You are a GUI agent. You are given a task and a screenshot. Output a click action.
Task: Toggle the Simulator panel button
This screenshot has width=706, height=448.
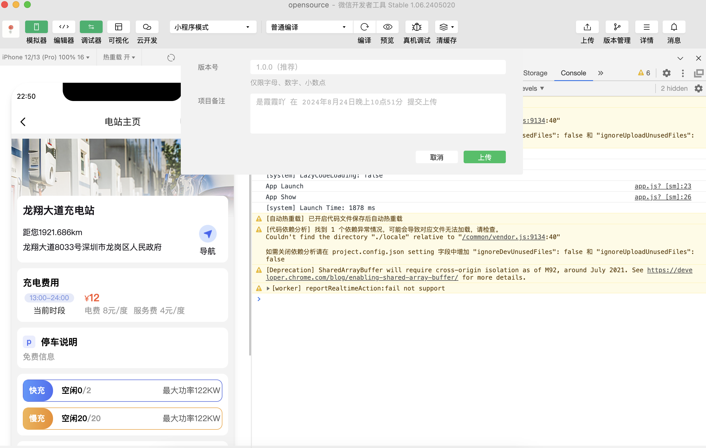point(36,27)
